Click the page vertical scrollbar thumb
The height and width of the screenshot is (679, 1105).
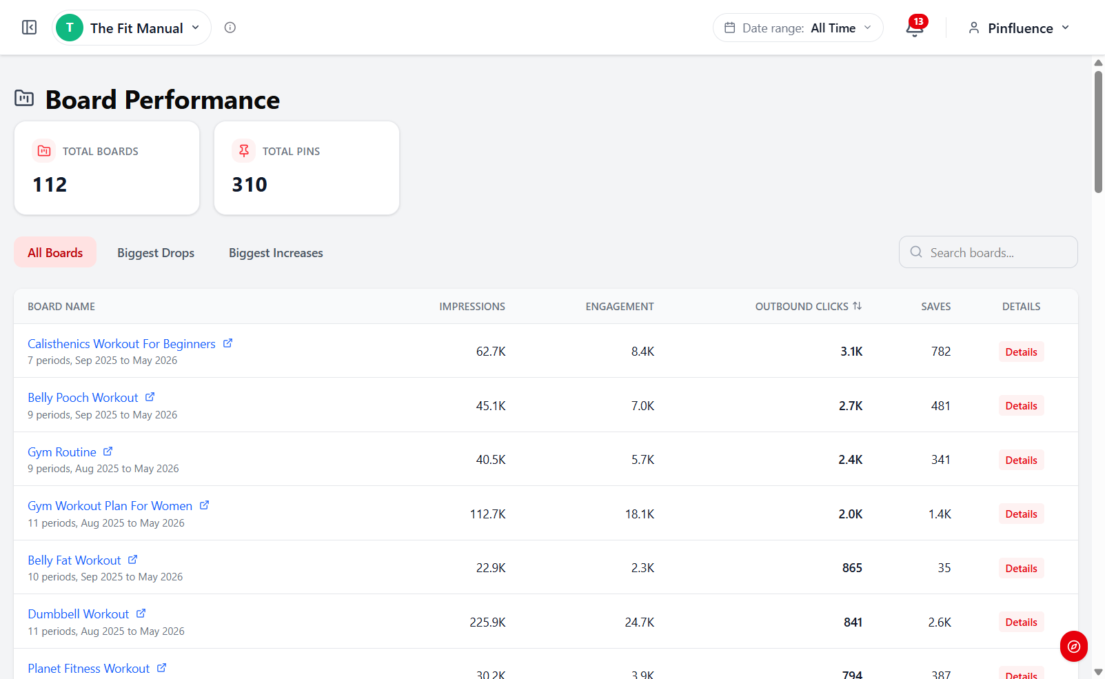point(1098,131)
